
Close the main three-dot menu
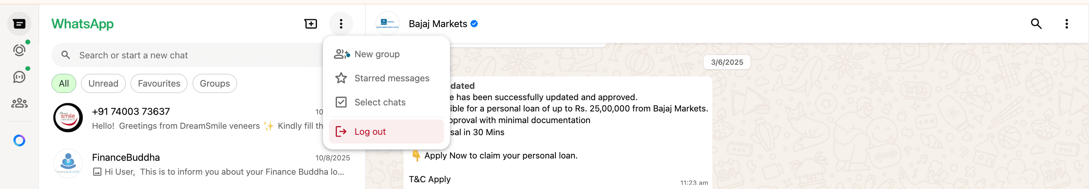coord(341,24)
